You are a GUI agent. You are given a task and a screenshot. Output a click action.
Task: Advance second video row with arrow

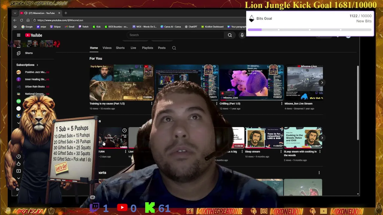pos(322,138)
